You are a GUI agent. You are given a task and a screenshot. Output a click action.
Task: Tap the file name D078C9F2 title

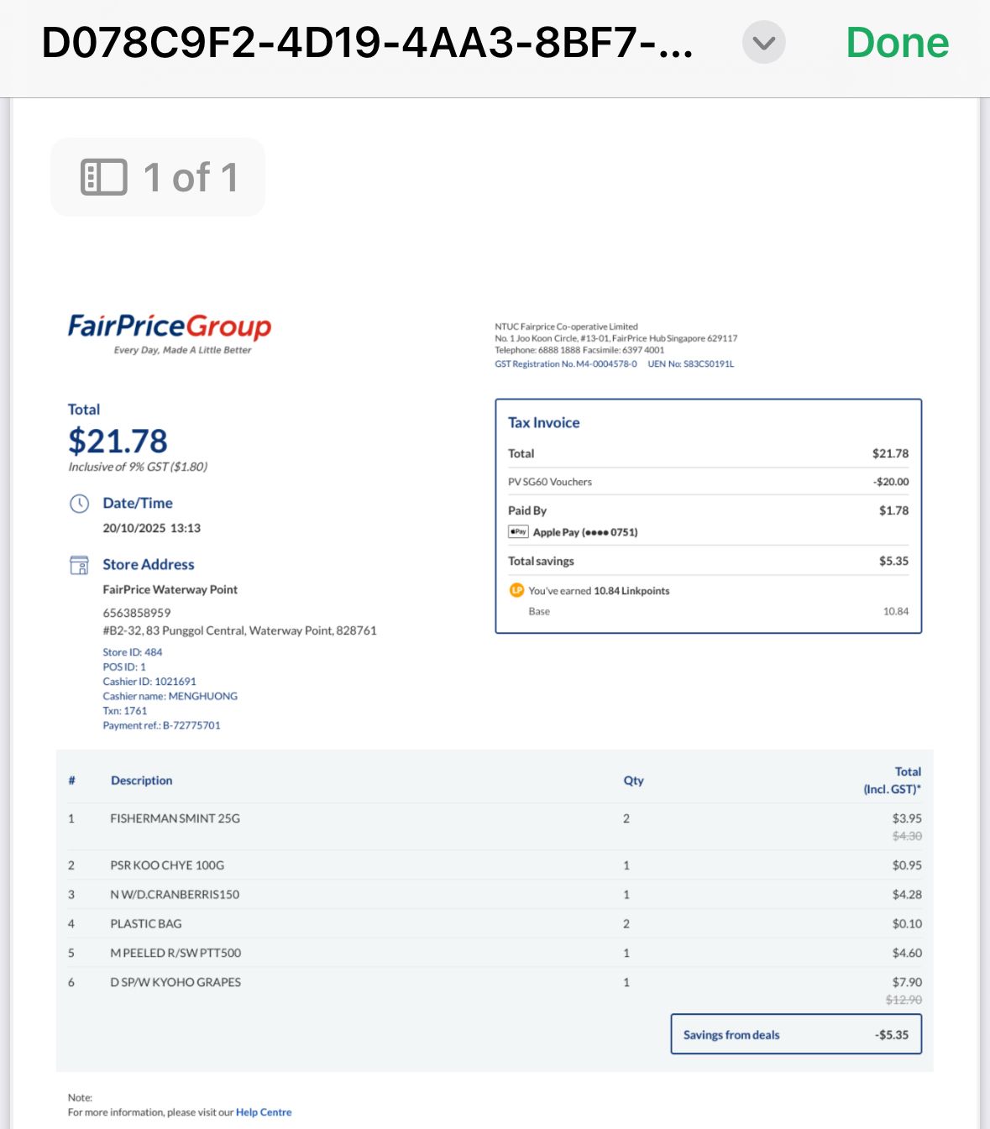click(x=367, y=42)
